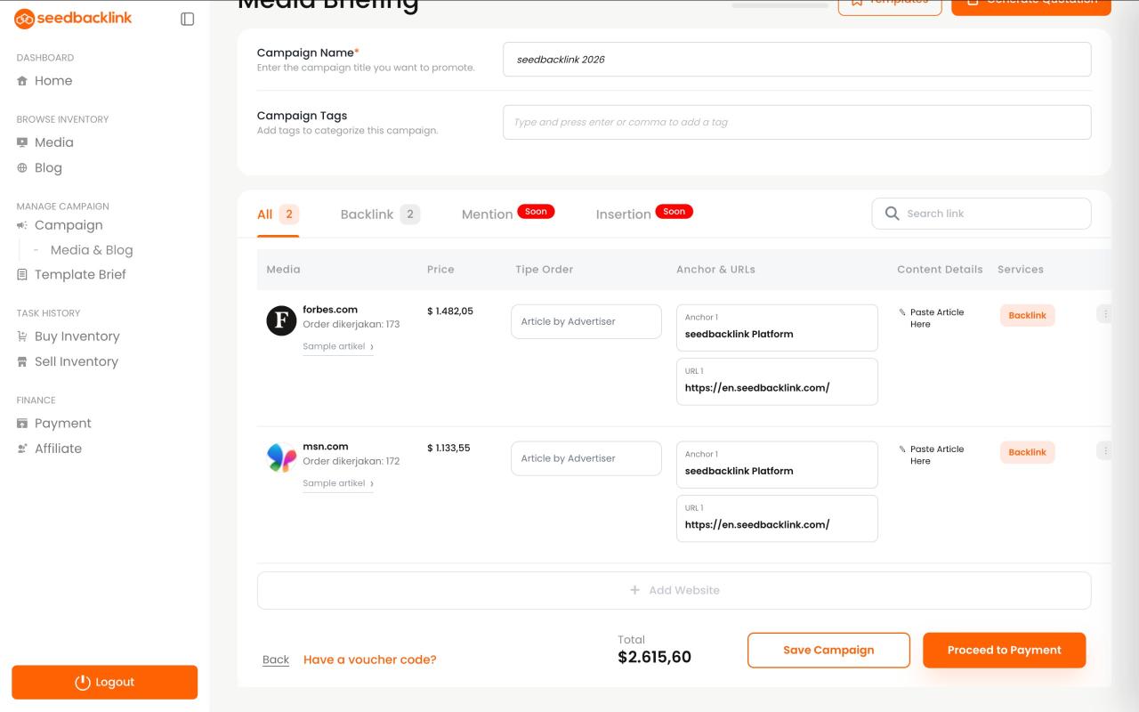The height and width of the screenshot is (712, 1139).
Task: Edit URL 1 field for msn.com
Action: [777, 519]
